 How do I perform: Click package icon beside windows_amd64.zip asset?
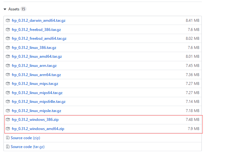tap(8, 129)
